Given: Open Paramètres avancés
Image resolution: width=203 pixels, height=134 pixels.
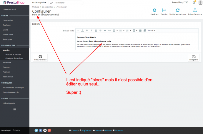Looking at the screenshot, I should tap(11, 92).
